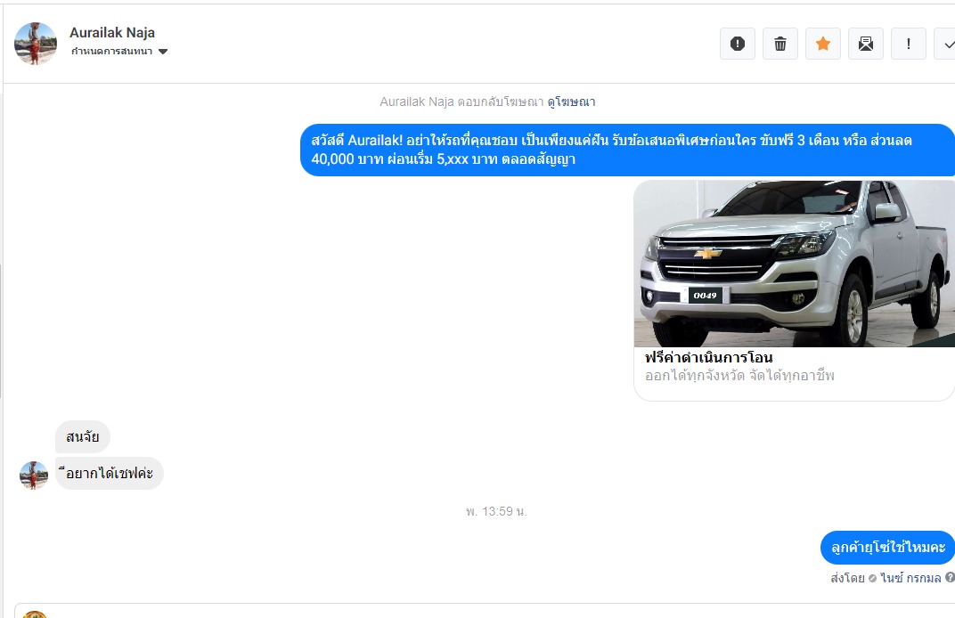Open the ฟรีค่าดำเนินการโอน ad title
The height and width of the screenshot is (618, 955).
[708, 358]
